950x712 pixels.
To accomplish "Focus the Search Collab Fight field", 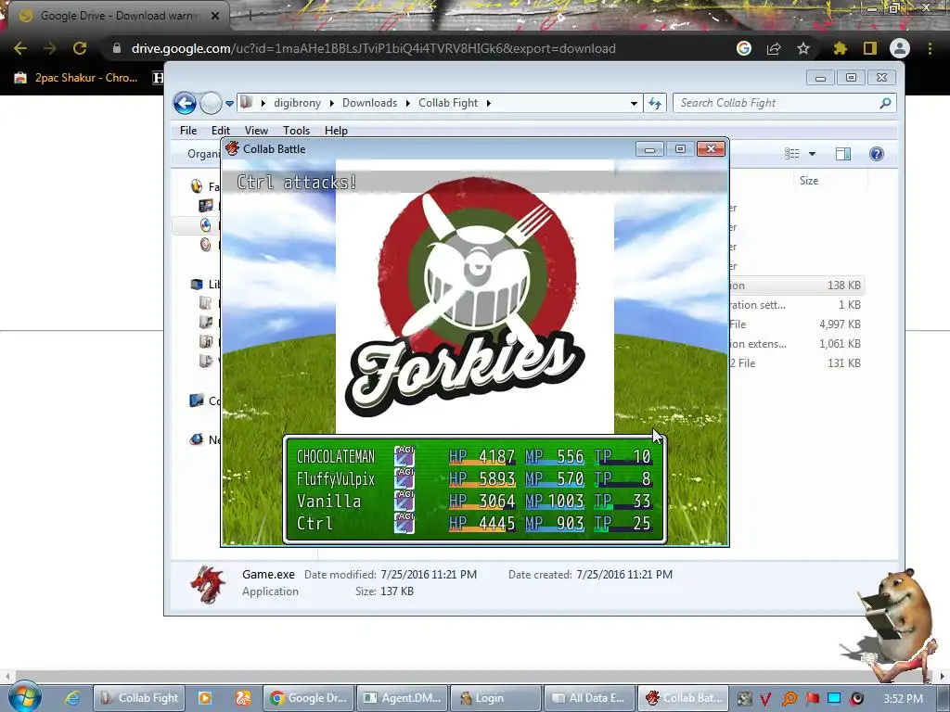I will point(784,103).
